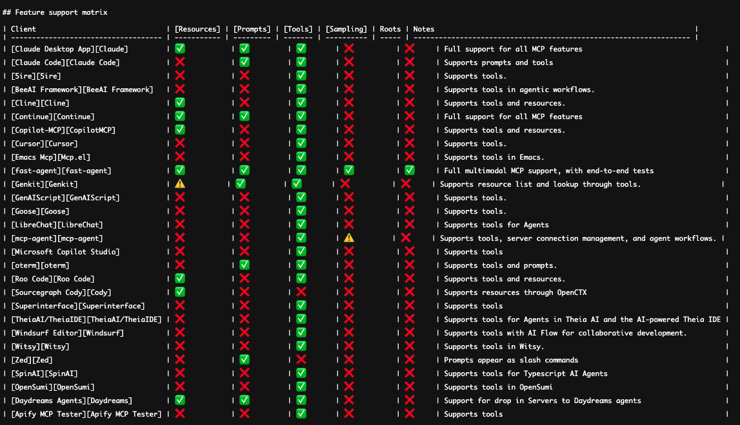This screenshot has height=425, width=740.
Task: Click note 'Supports resource list and lookup through tools.'
Action: click(541, 184)
